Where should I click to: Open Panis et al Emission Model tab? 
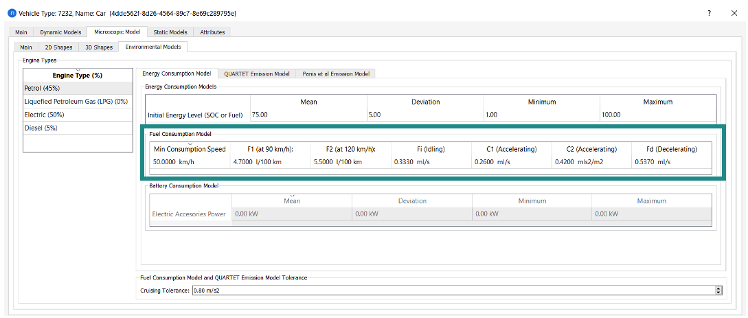[x=336, y=74]
